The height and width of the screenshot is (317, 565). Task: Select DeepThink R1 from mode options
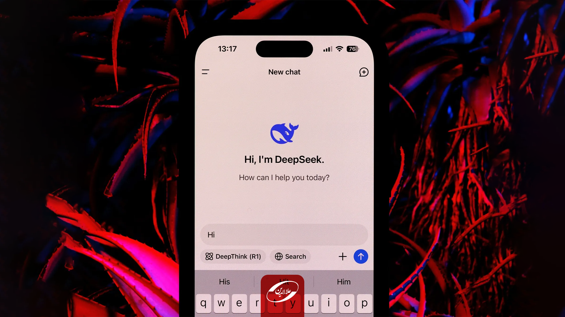click(x=233, y=256)
